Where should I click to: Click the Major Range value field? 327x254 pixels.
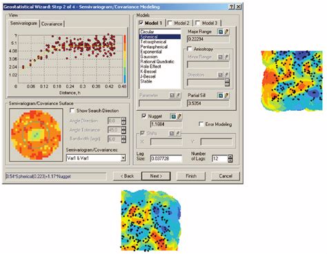(208, 39)
